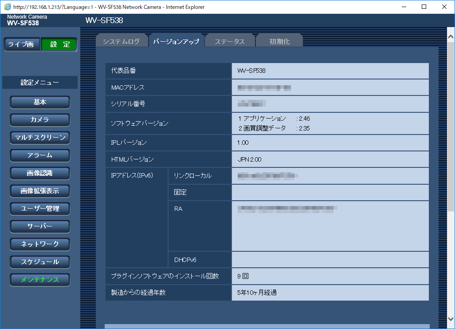Click the MACアドレス row label

coord(128,87)
